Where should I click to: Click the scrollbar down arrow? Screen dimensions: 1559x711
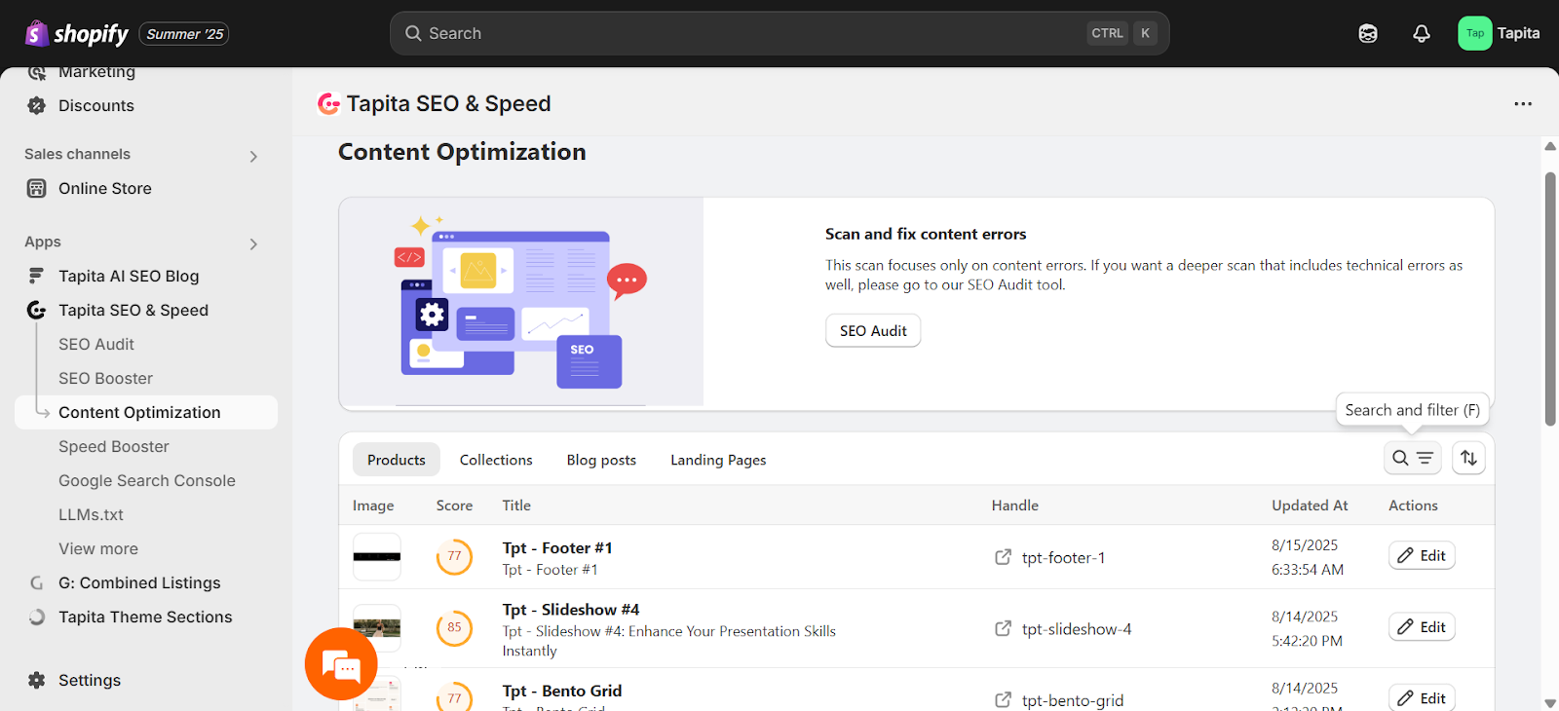1550,702
